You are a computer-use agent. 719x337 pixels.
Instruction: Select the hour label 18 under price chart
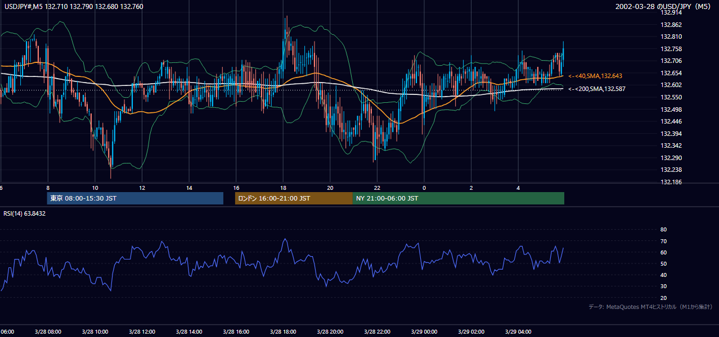284,188
